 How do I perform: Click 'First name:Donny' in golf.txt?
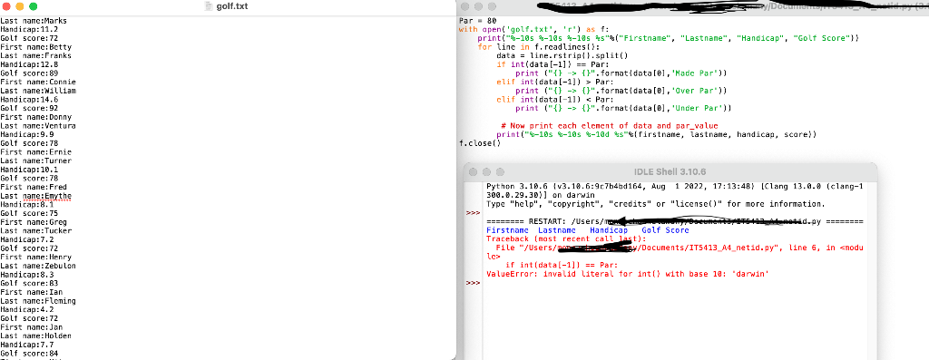(35, 117)
